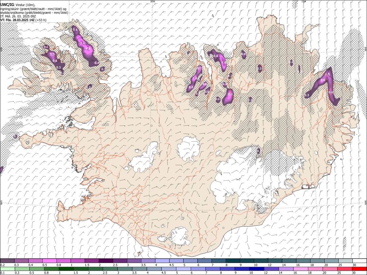
Task: Select upper legend swatch between 3.5 and 4
Action: (x=148, y=261)
